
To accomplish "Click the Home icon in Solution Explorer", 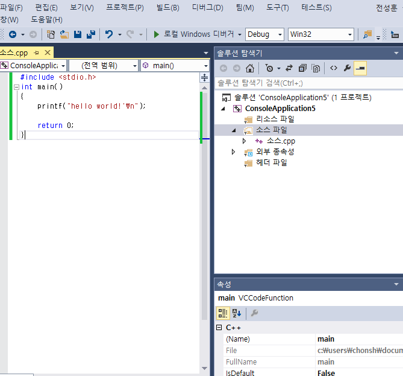I will coord(249,68).
